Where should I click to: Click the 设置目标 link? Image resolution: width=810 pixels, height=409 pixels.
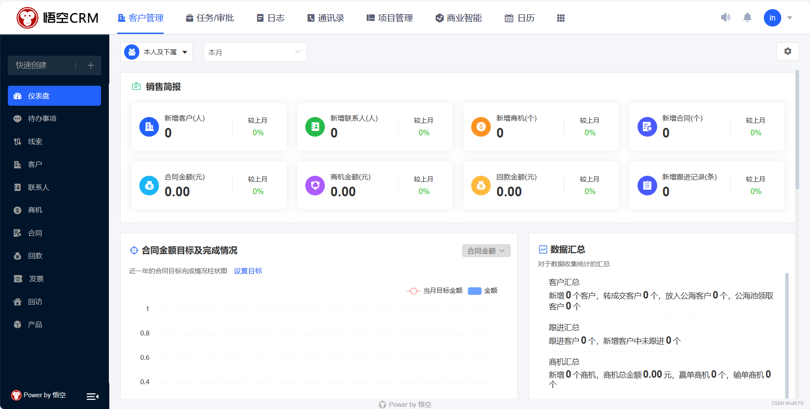(247, 271)
